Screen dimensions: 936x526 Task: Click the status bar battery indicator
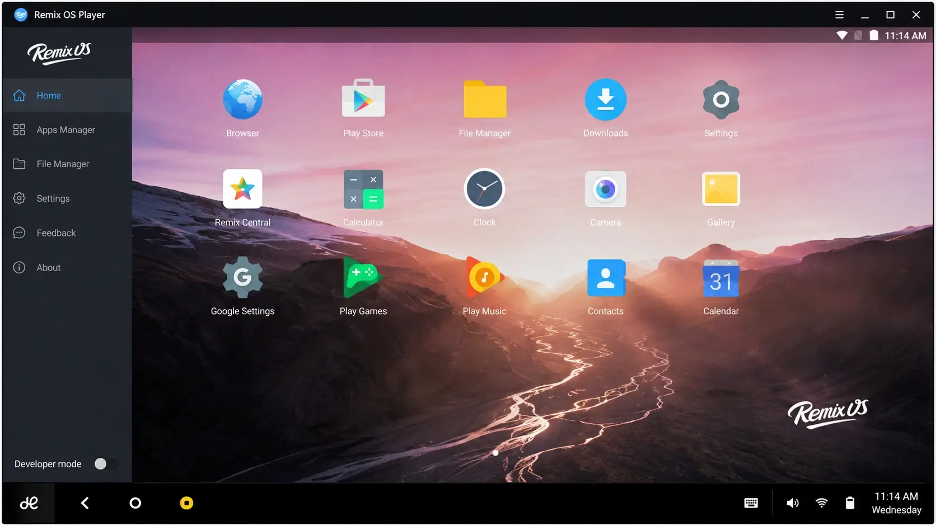click(874, 35)
